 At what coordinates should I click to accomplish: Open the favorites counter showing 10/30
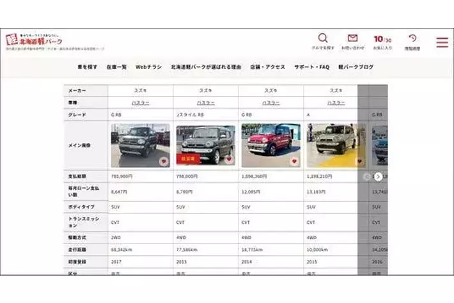point(382,40)
